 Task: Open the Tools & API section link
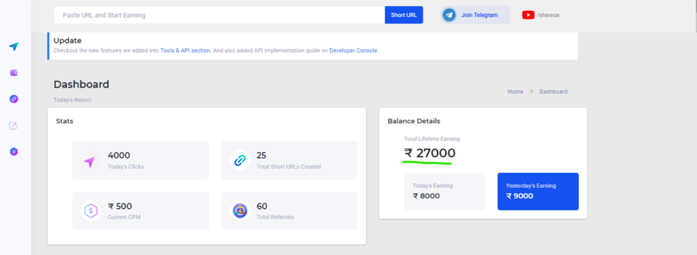pos(185,50)
